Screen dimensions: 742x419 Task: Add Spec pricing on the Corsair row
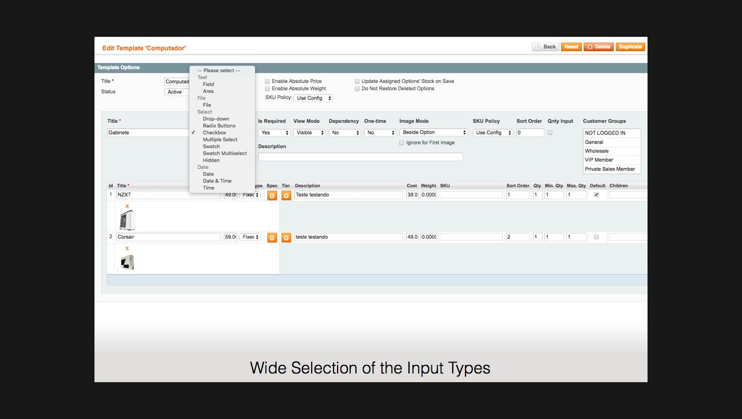[272, 237]
